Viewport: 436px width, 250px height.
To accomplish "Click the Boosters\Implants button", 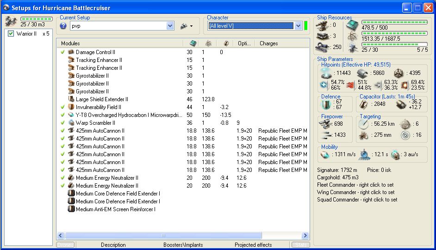I will tap(183, 245).
